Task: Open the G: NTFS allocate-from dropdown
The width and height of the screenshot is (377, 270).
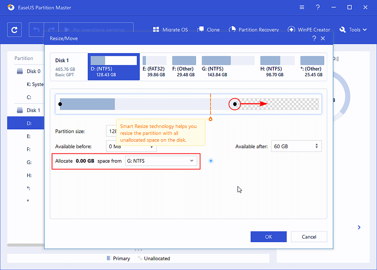Action: click(x=161, y=161)
